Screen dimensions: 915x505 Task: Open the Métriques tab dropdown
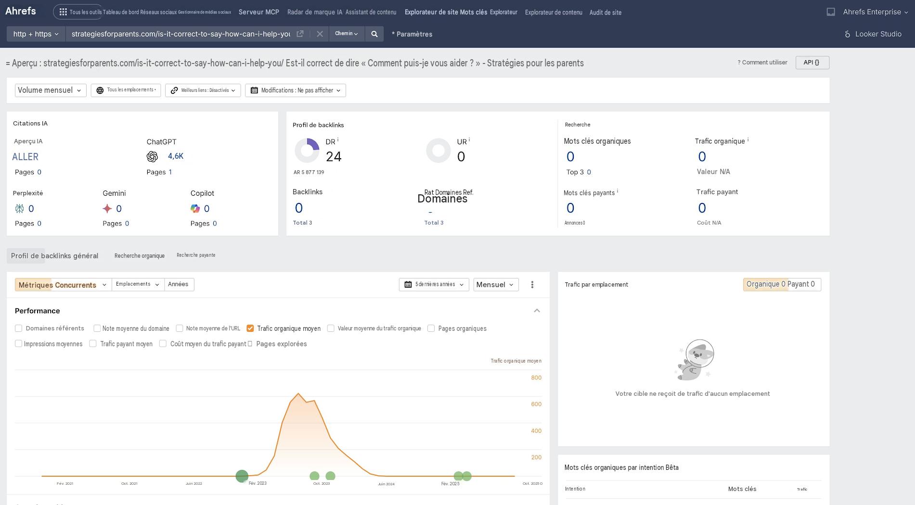pos(63,285)
